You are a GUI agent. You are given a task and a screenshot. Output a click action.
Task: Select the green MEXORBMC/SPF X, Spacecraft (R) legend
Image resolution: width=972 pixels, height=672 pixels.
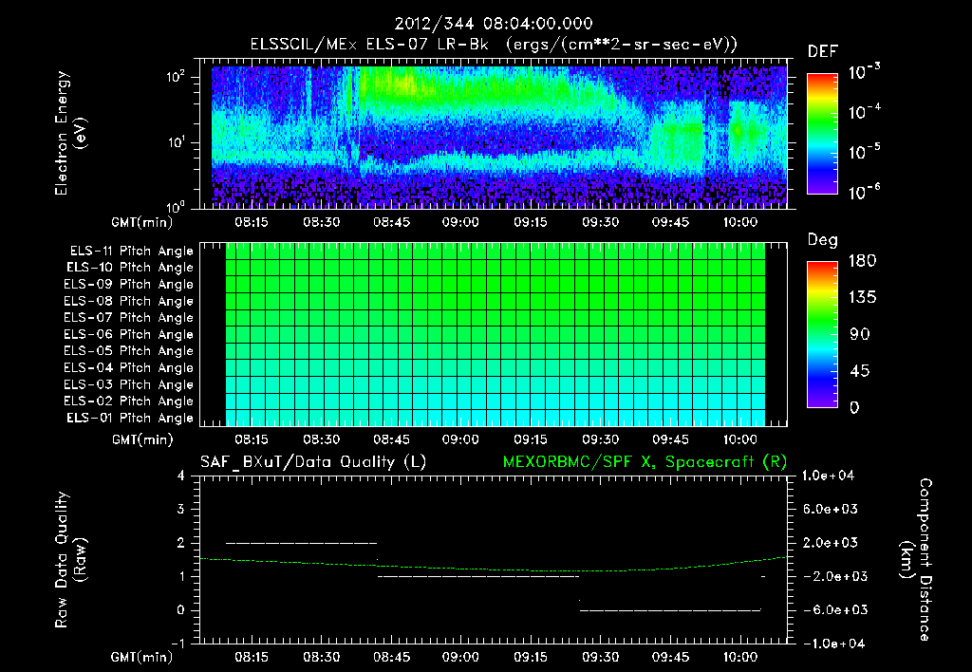point(645,462)
